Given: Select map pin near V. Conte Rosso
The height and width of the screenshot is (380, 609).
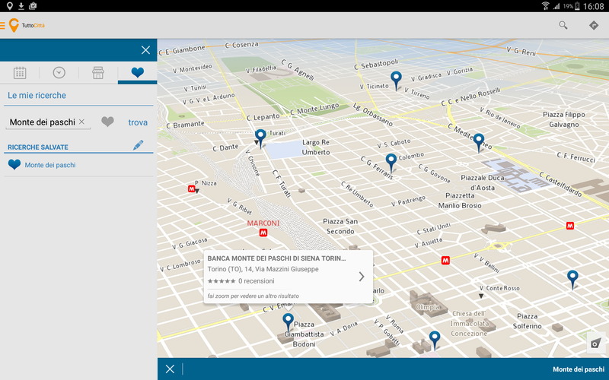Looking at the screenshot, I should point(572,280).
